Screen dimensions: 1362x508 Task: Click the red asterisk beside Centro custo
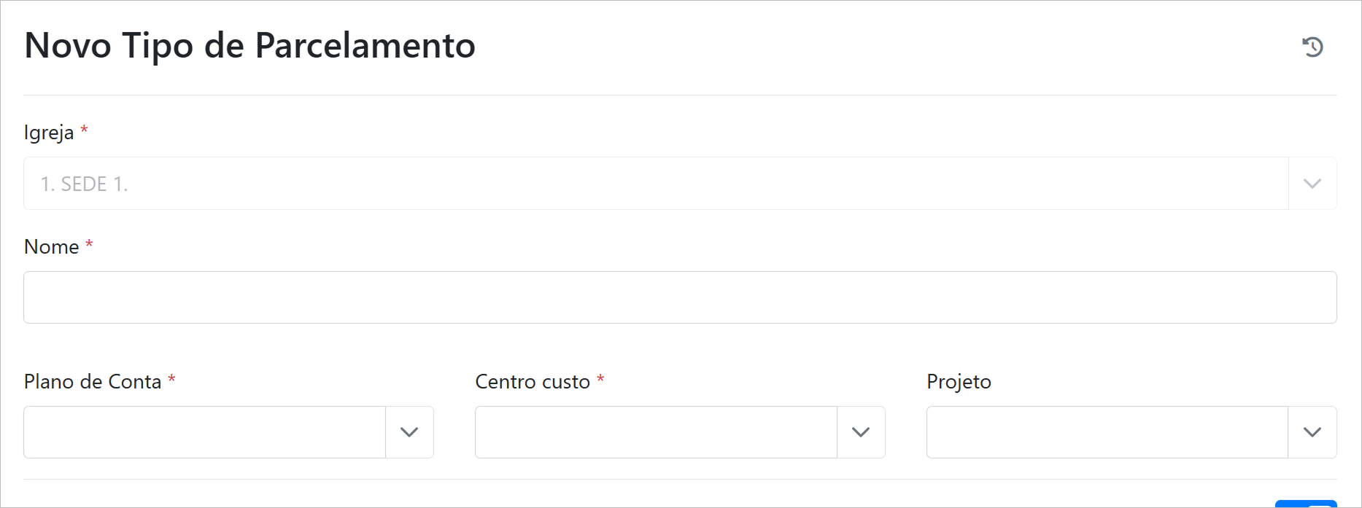tap(600, 379)
